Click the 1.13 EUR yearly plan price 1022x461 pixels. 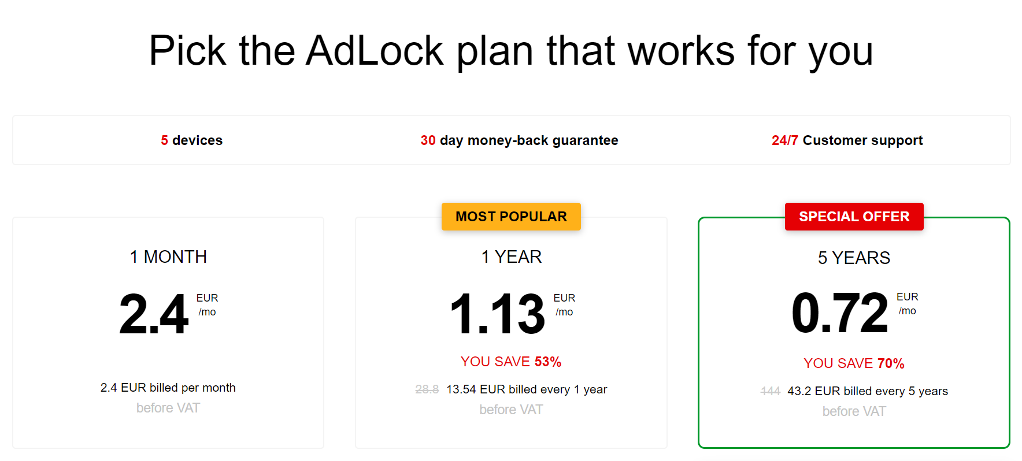coord(498,314)
